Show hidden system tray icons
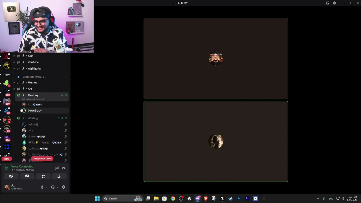 click(318, 198)
